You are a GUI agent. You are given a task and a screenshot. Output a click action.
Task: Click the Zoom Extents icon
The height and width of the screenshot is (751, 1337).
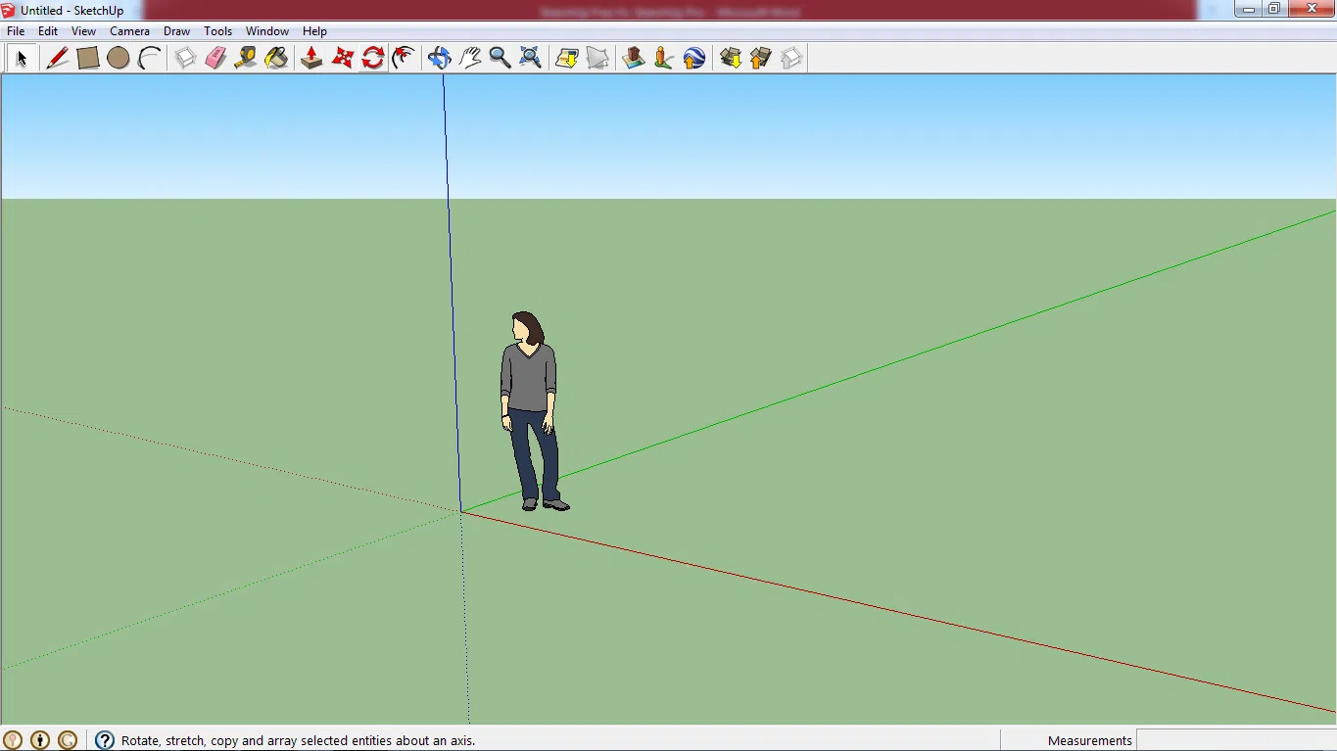tap(530, 58)
